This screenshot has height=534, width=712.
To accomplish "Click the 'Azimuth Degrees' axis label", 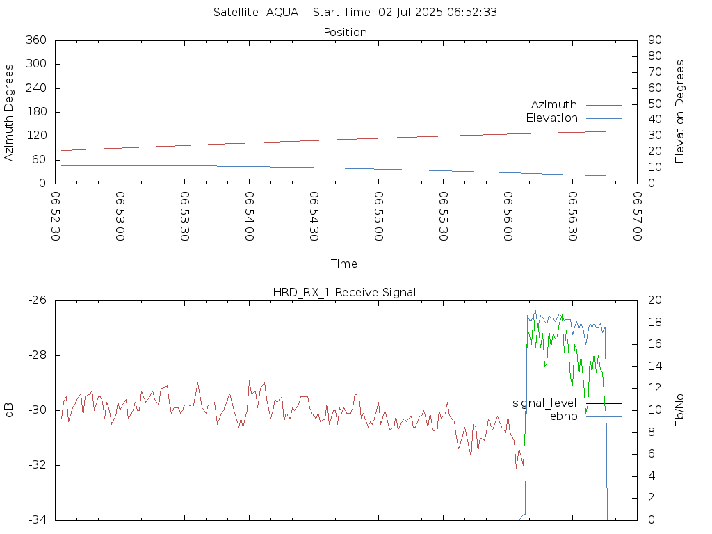I will point(8,113).
